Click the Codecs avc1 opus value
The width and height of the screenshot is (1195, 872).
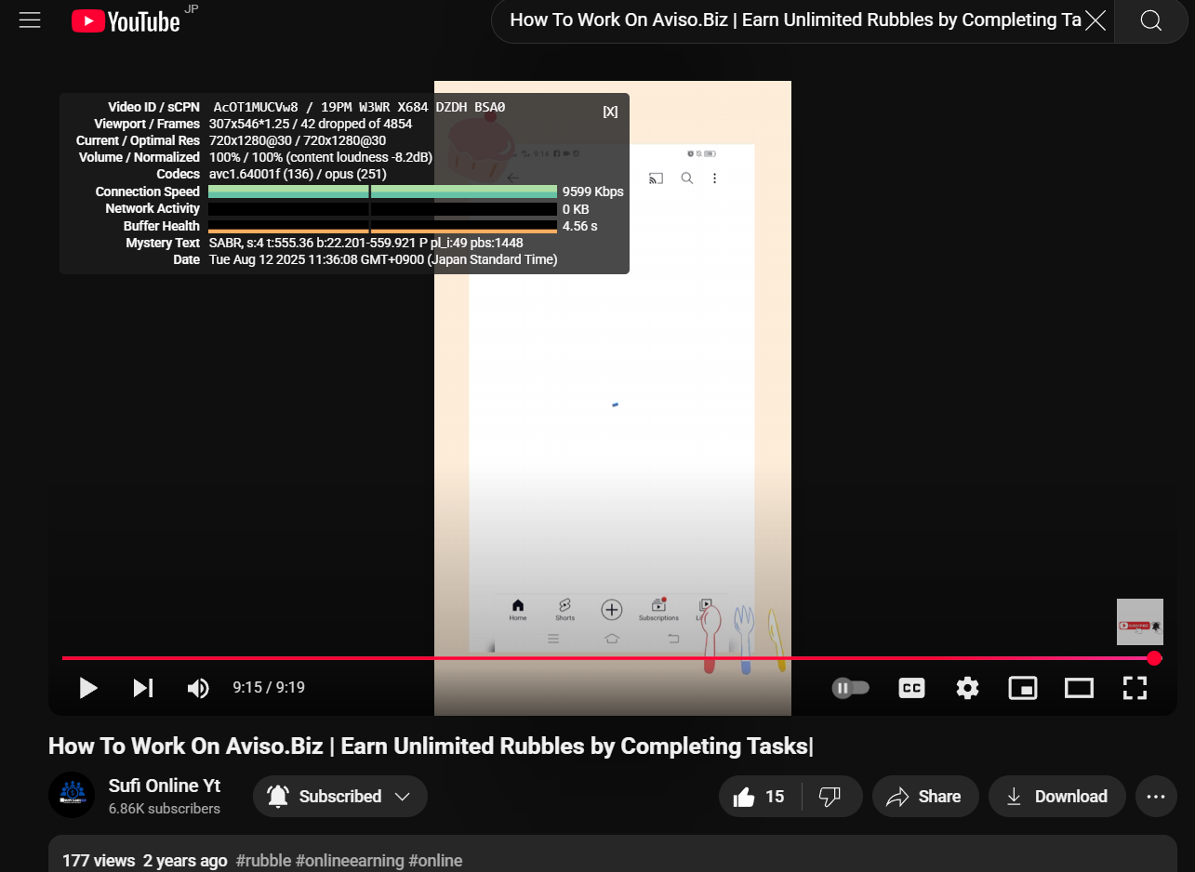[298, 174]
